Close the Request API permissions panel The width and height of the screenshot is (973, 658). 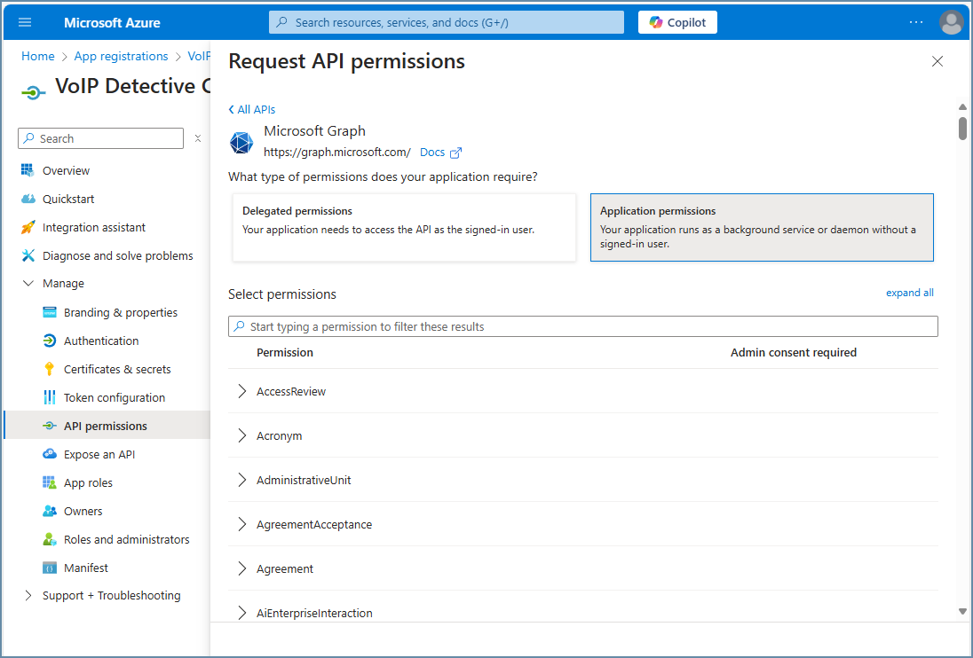coord(937,61)
